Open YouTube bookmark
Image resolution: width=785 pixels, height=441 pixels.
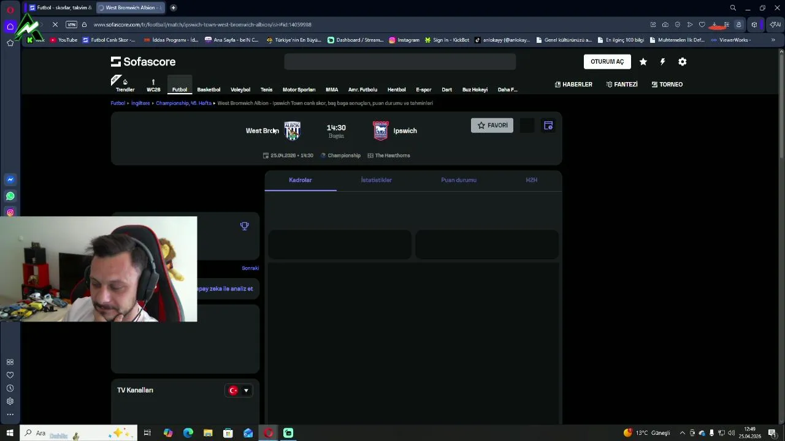[x=64, y=40]
